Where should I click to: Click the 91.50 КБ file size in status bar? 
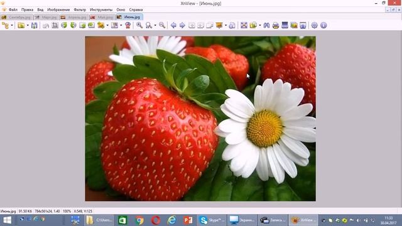25,212
